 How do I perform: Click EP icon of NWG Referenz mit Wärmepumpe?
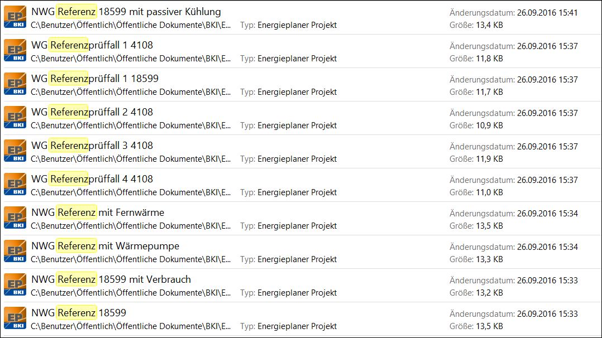tap(15, 251)
